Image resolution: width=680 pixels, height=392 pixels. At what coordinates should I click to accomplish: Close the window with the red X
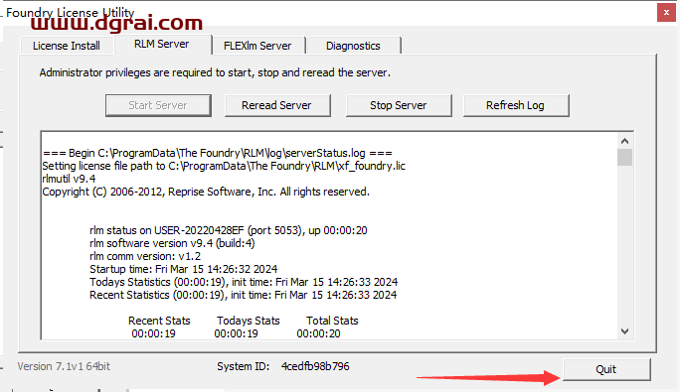click(666, 13)
